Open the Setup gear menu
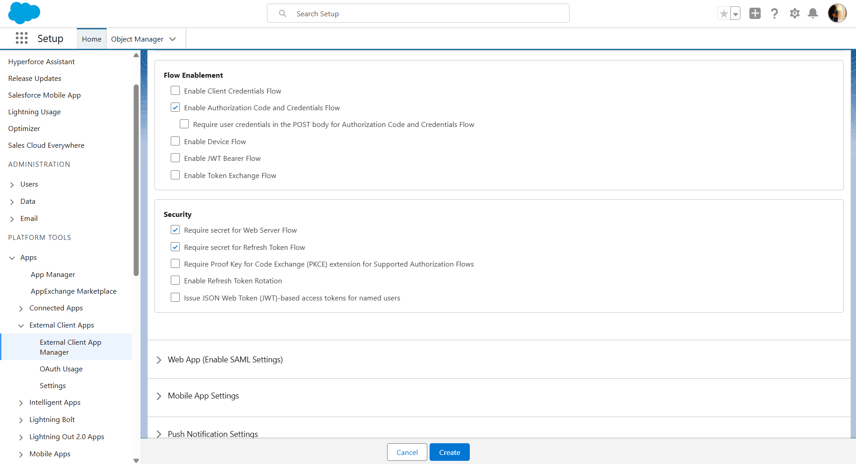The image size is (856, 464). pos(795,14)
